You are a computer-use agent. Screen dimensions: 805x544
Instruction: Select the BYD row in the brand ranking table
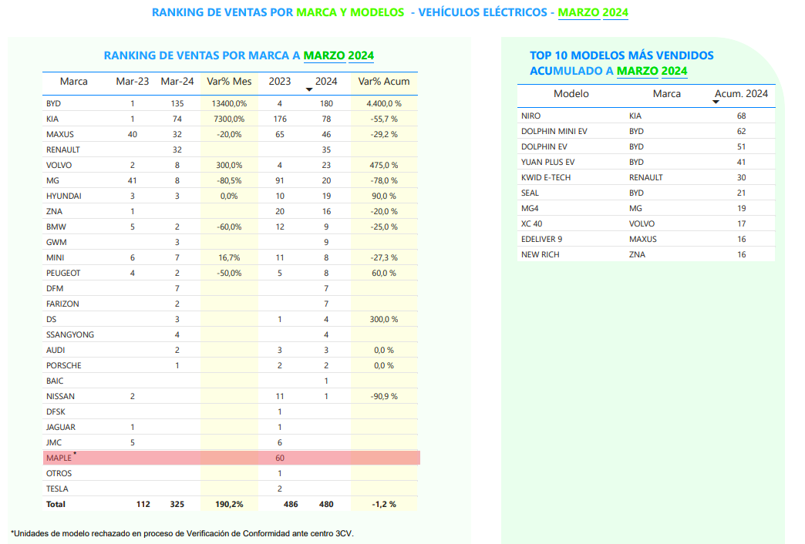[230, 103]
